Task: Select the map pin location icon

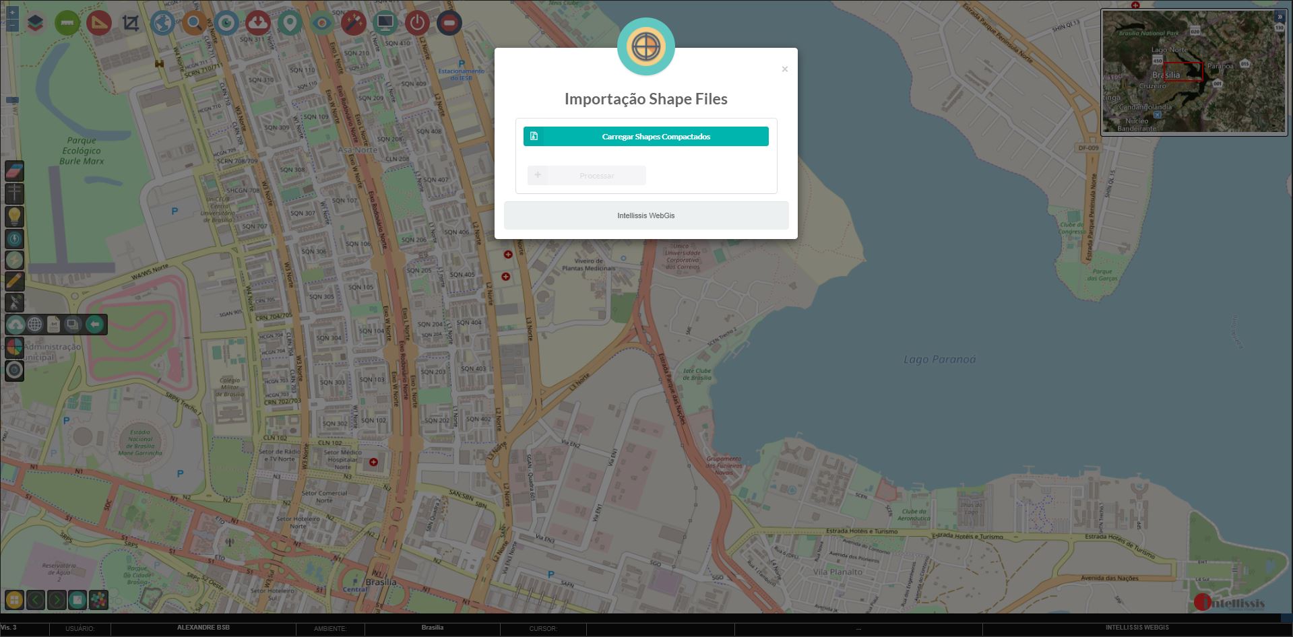Action: pos(290,24)
